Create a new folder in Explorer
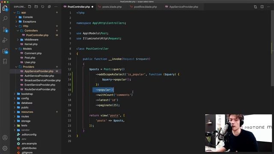 tap(36, 7)
